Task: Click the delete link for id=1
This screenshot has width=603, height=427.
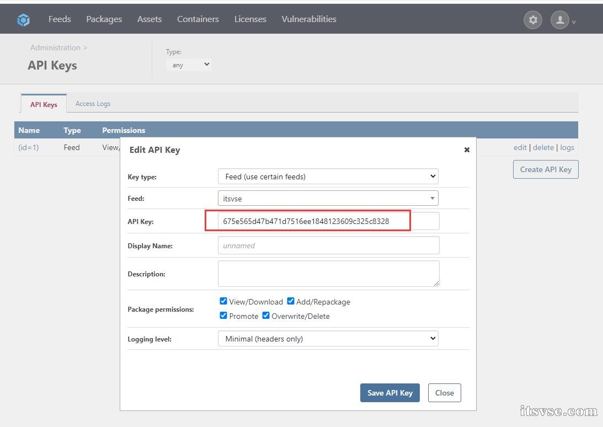Action: pos(543,148)
